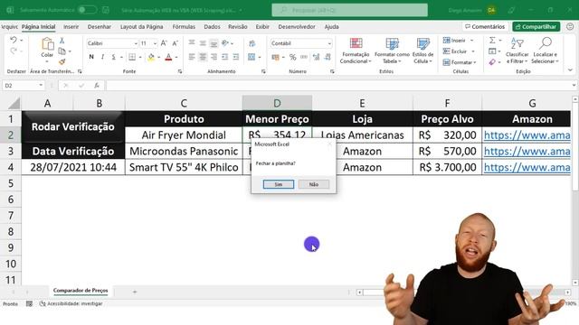Center text horizontally
579x325 pixels.
tap(203, 57)
